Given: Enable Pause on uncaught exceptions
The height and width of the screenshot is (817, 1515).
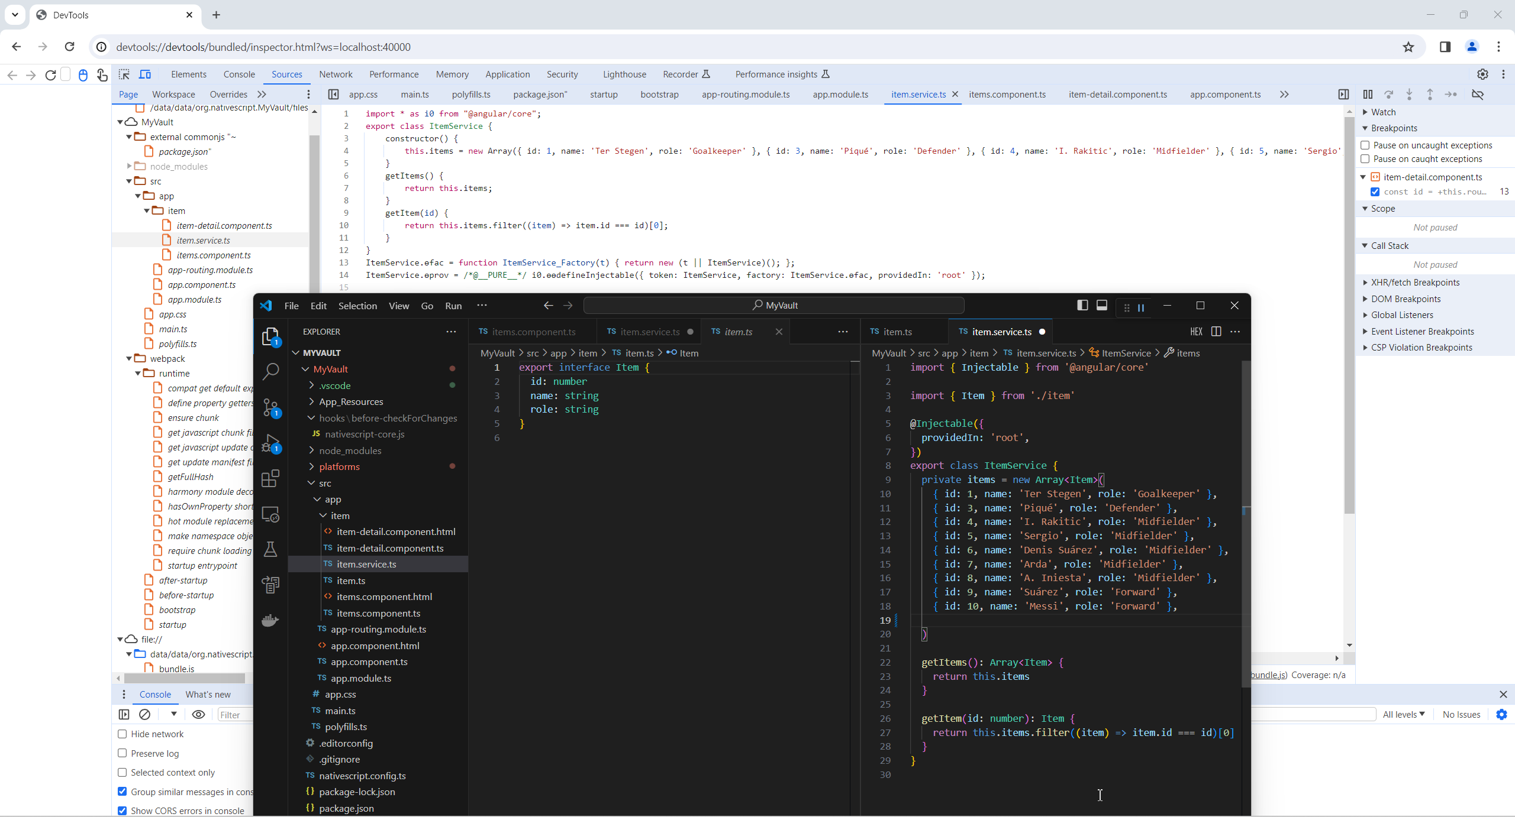Looking at the screenshot, I should 1365,145.
